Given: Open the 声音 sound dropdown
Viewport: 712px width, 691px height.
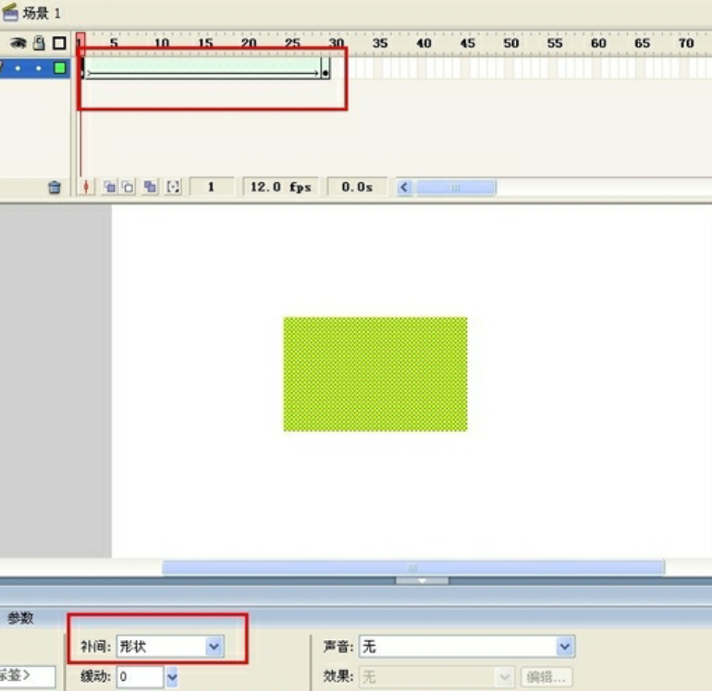Looking at the screenshot, I should 565,647.
